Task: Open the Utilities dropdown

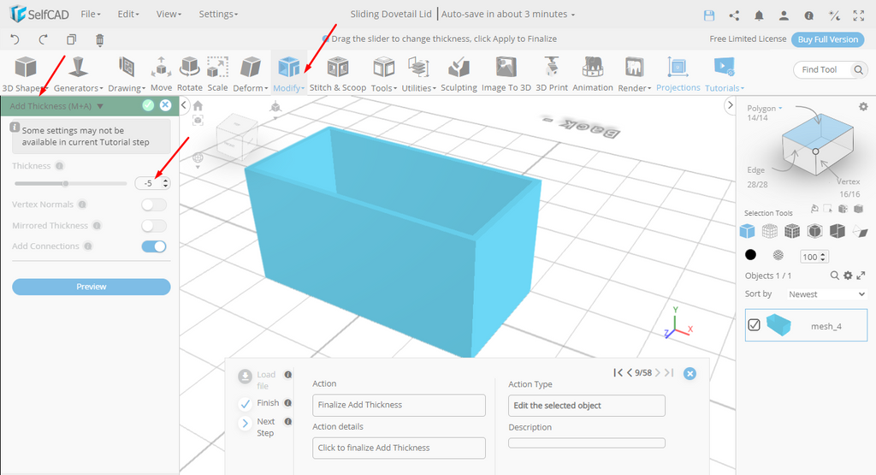Action: [x=418, y=74]
